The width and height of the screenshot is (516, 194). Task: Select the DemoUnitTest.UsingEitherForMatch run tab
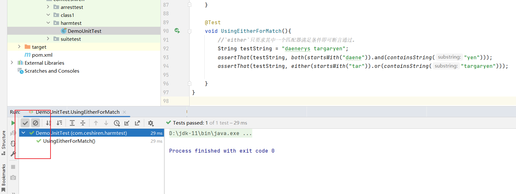77,112
